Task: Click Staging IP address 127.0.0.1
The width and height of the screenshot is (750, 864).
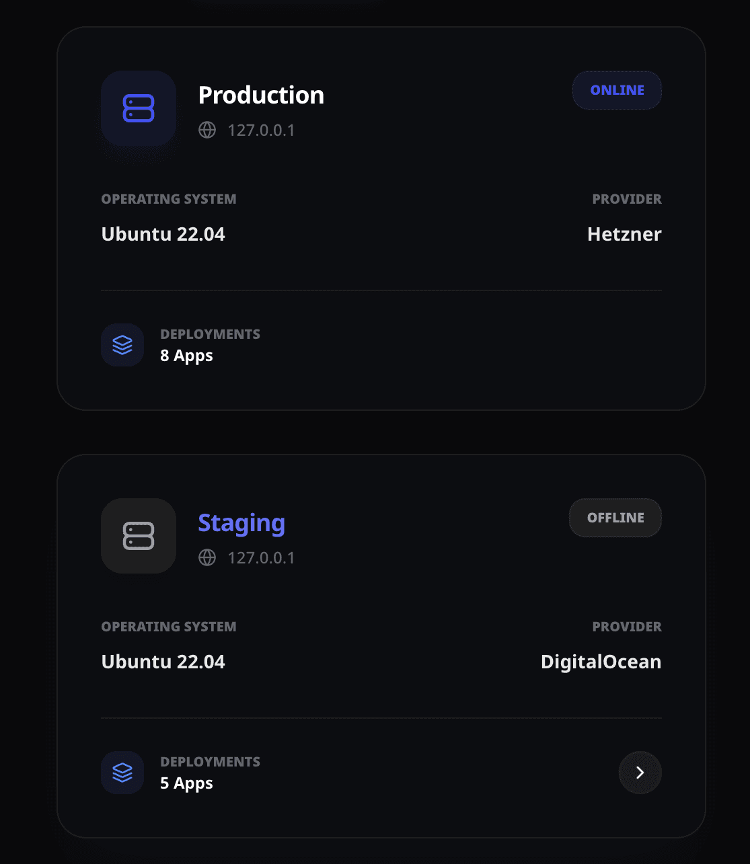Action: (x=261, y=558)
